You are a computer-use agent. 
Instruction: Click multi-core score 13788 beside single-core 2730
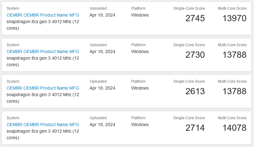tap(234, 55)
